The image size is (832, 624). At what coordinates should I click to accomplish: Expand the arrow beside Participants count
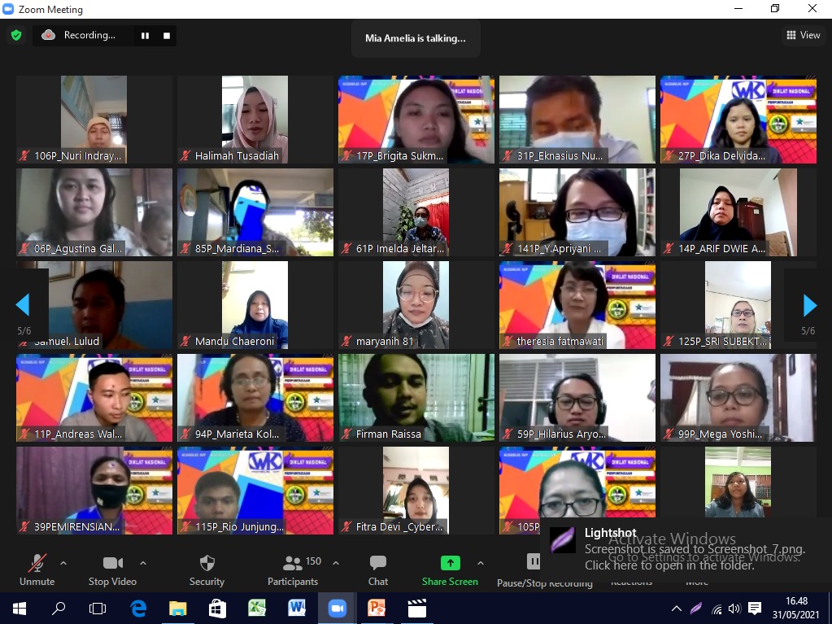click(335, 563)
